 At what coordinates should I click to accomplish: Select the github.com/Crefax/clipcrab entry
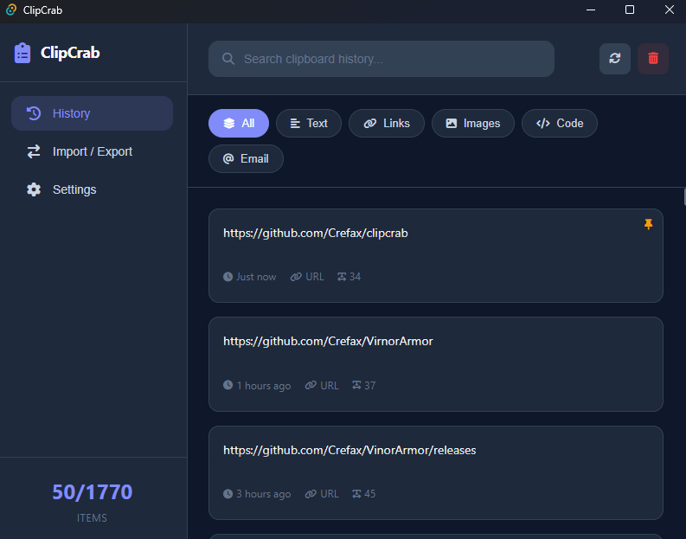435,255
